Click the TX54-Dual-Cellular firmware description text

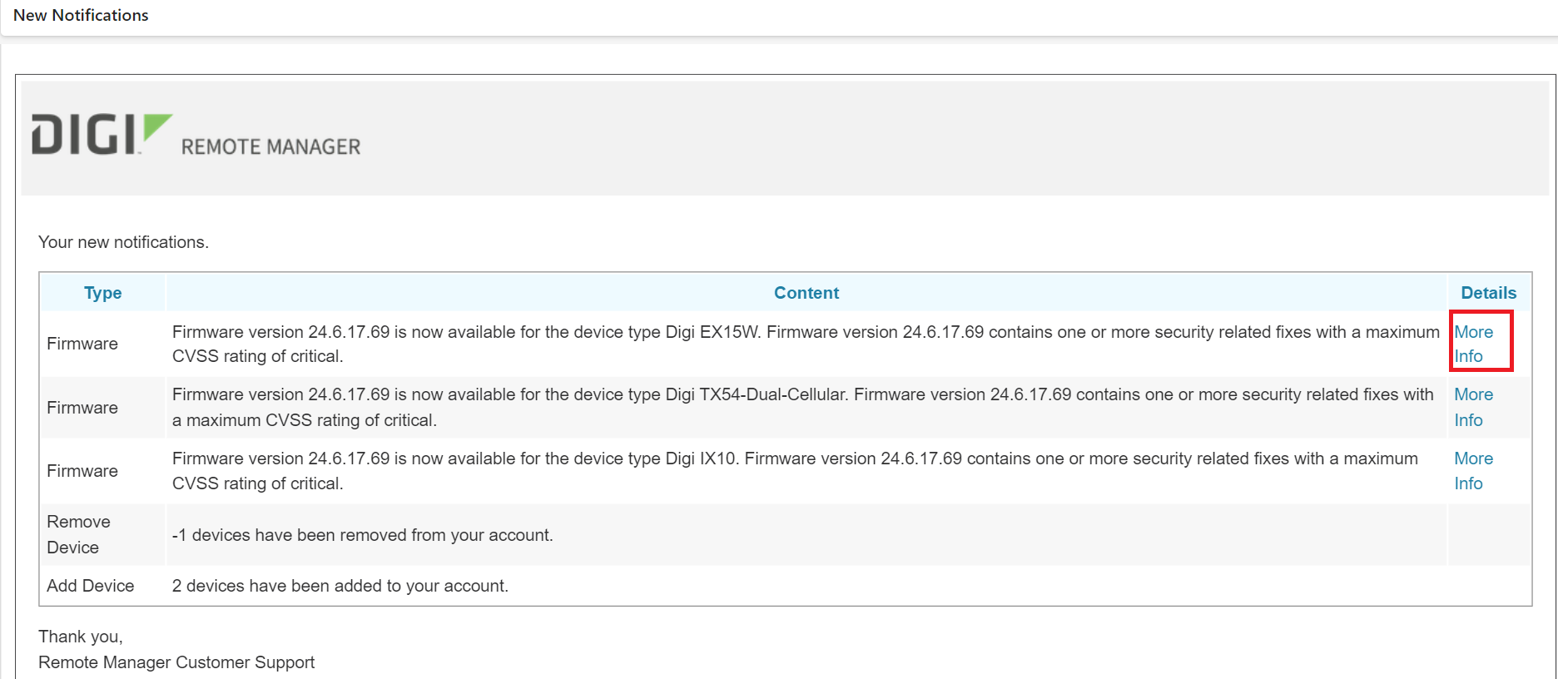[x=803, y=407]
